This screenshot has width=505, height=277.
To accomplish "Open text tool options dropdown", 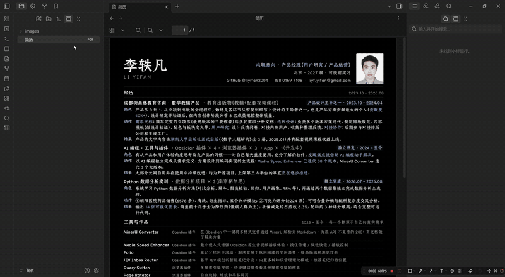I will (x=446, y=271).
